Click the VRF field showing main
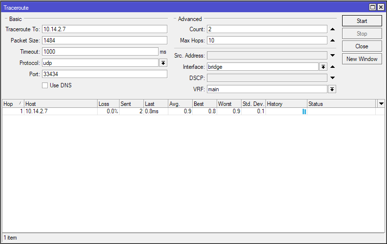387x244 pixels. (x=267, y=89)
